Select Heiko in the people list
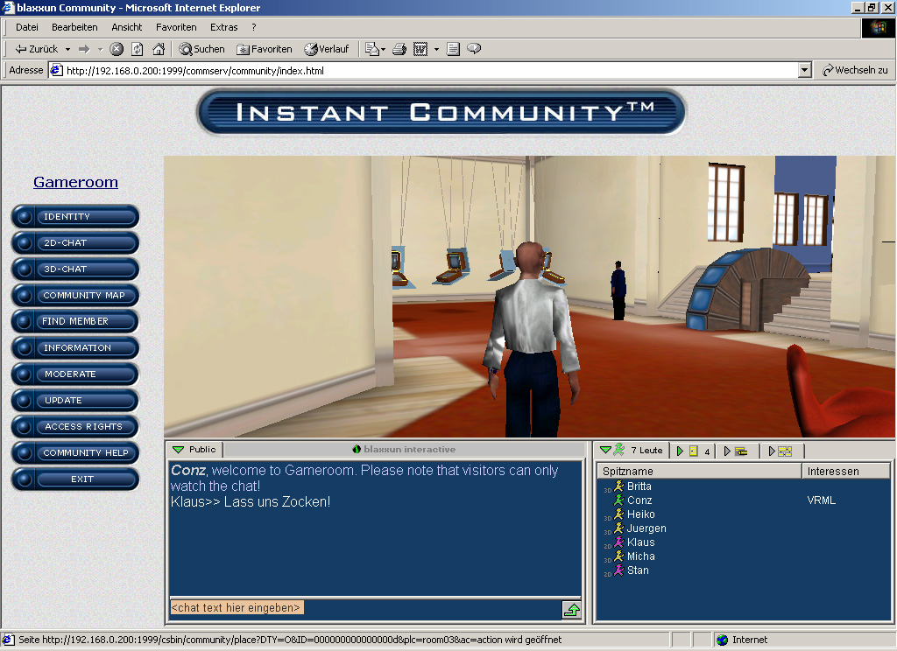 [x=640, y=514]
